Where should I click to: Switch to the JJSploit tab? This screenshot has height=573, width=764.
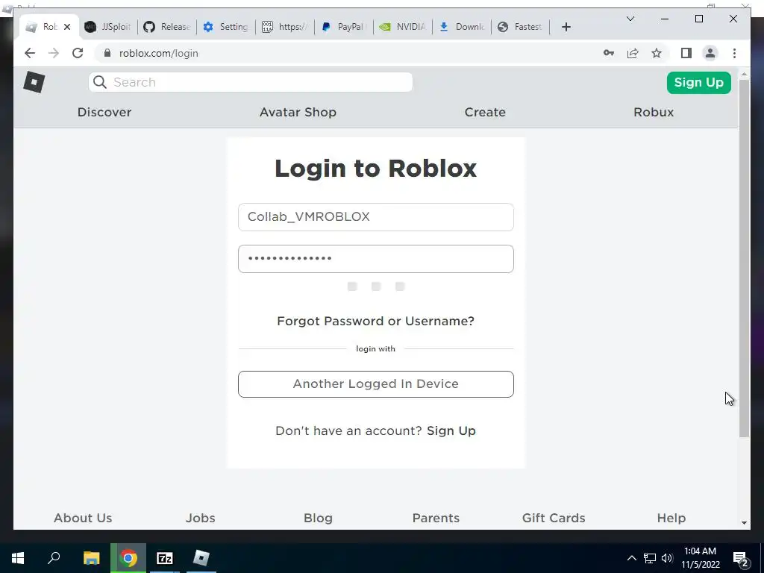[107, 27]
